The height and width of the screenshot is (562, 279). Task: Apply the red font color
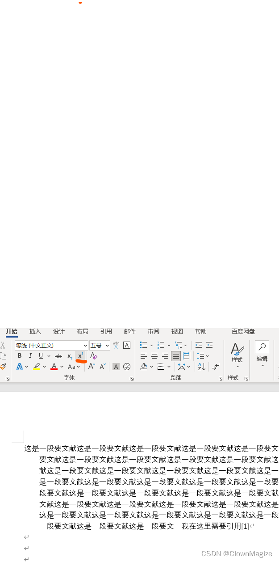(x=54, y=367)
